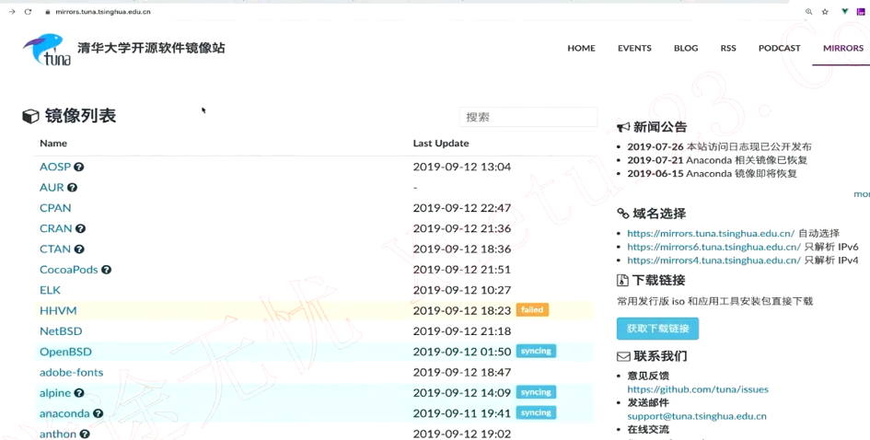Open the PODCAST nav item
The height and width of the screenshot is (440, 870).
pos(779,48)
